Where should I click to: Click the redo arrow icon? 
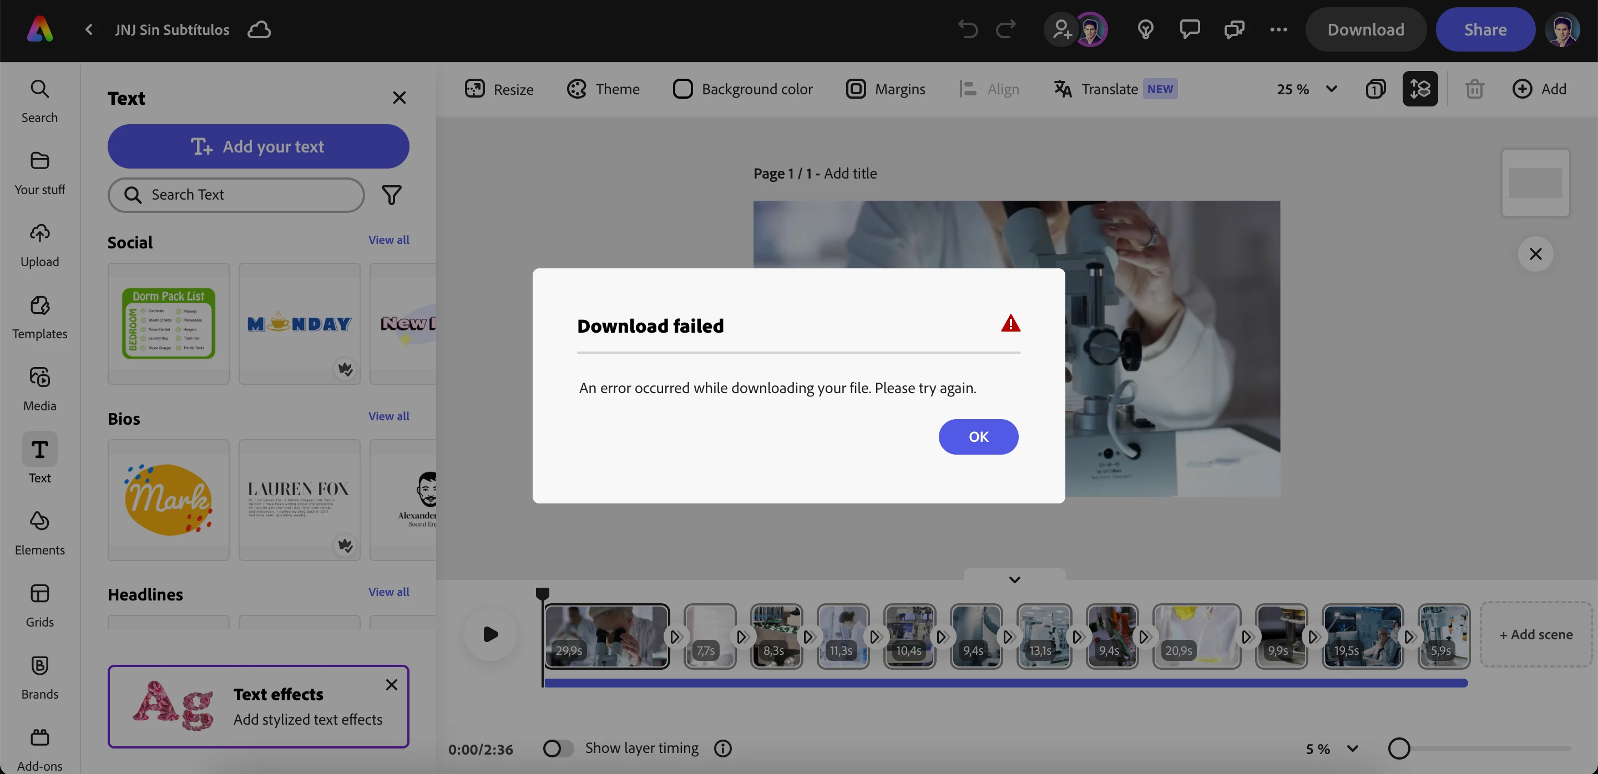[x=1005, y=29]
